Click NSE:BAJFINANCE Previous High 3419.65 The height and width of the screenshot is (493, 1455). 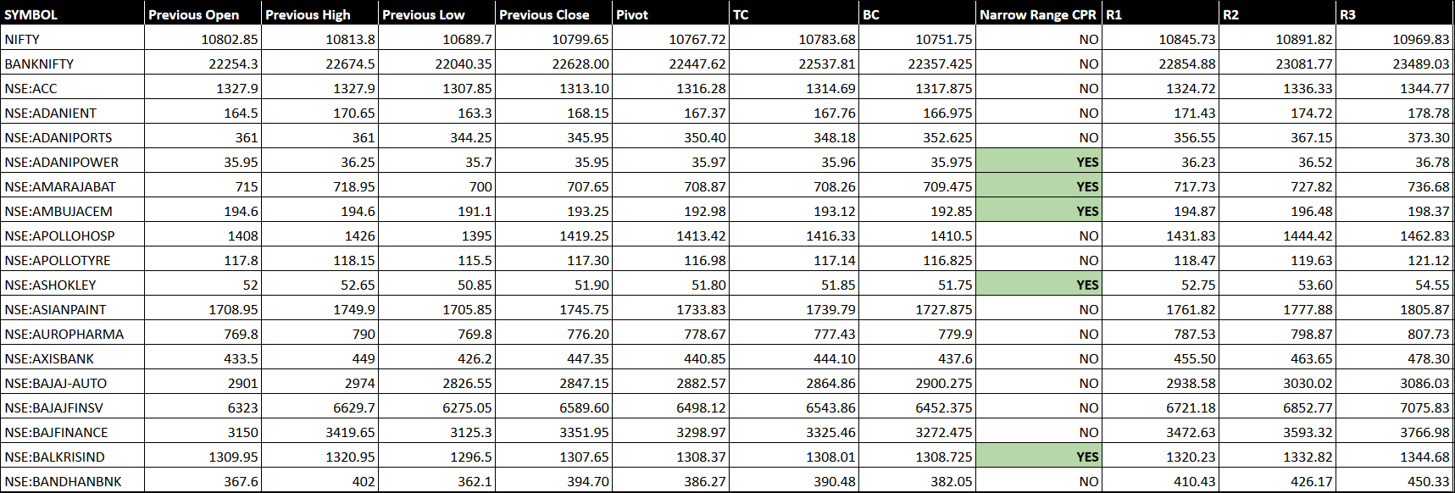pos(319,432)
